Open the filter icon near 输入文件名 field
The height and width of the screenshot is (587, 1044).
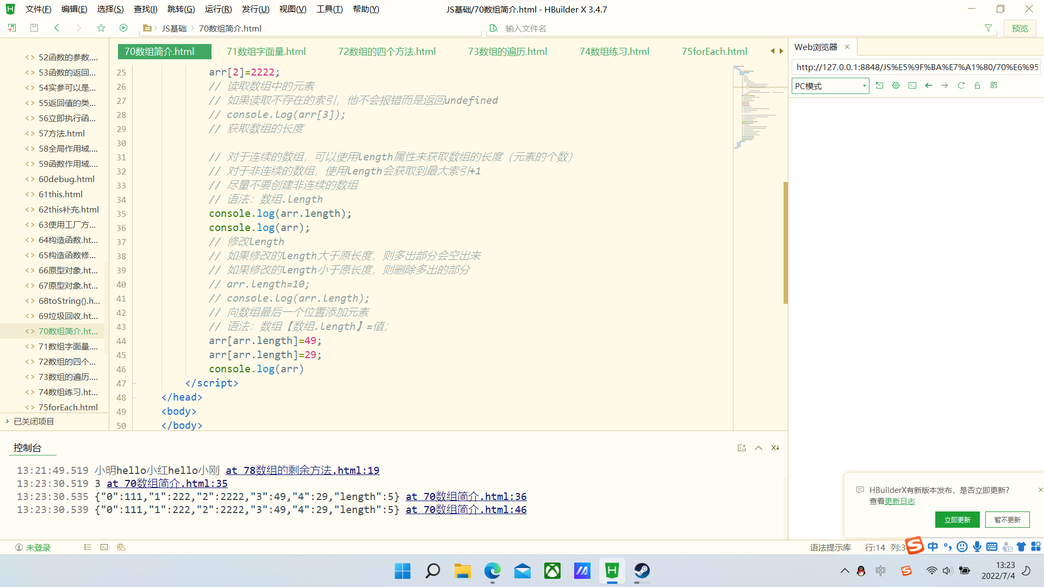pyautogui.click(x=988, y=28)
